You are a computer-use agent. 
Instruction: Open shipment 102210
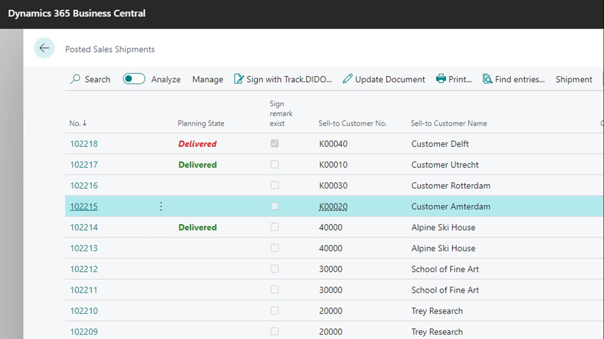84,311
